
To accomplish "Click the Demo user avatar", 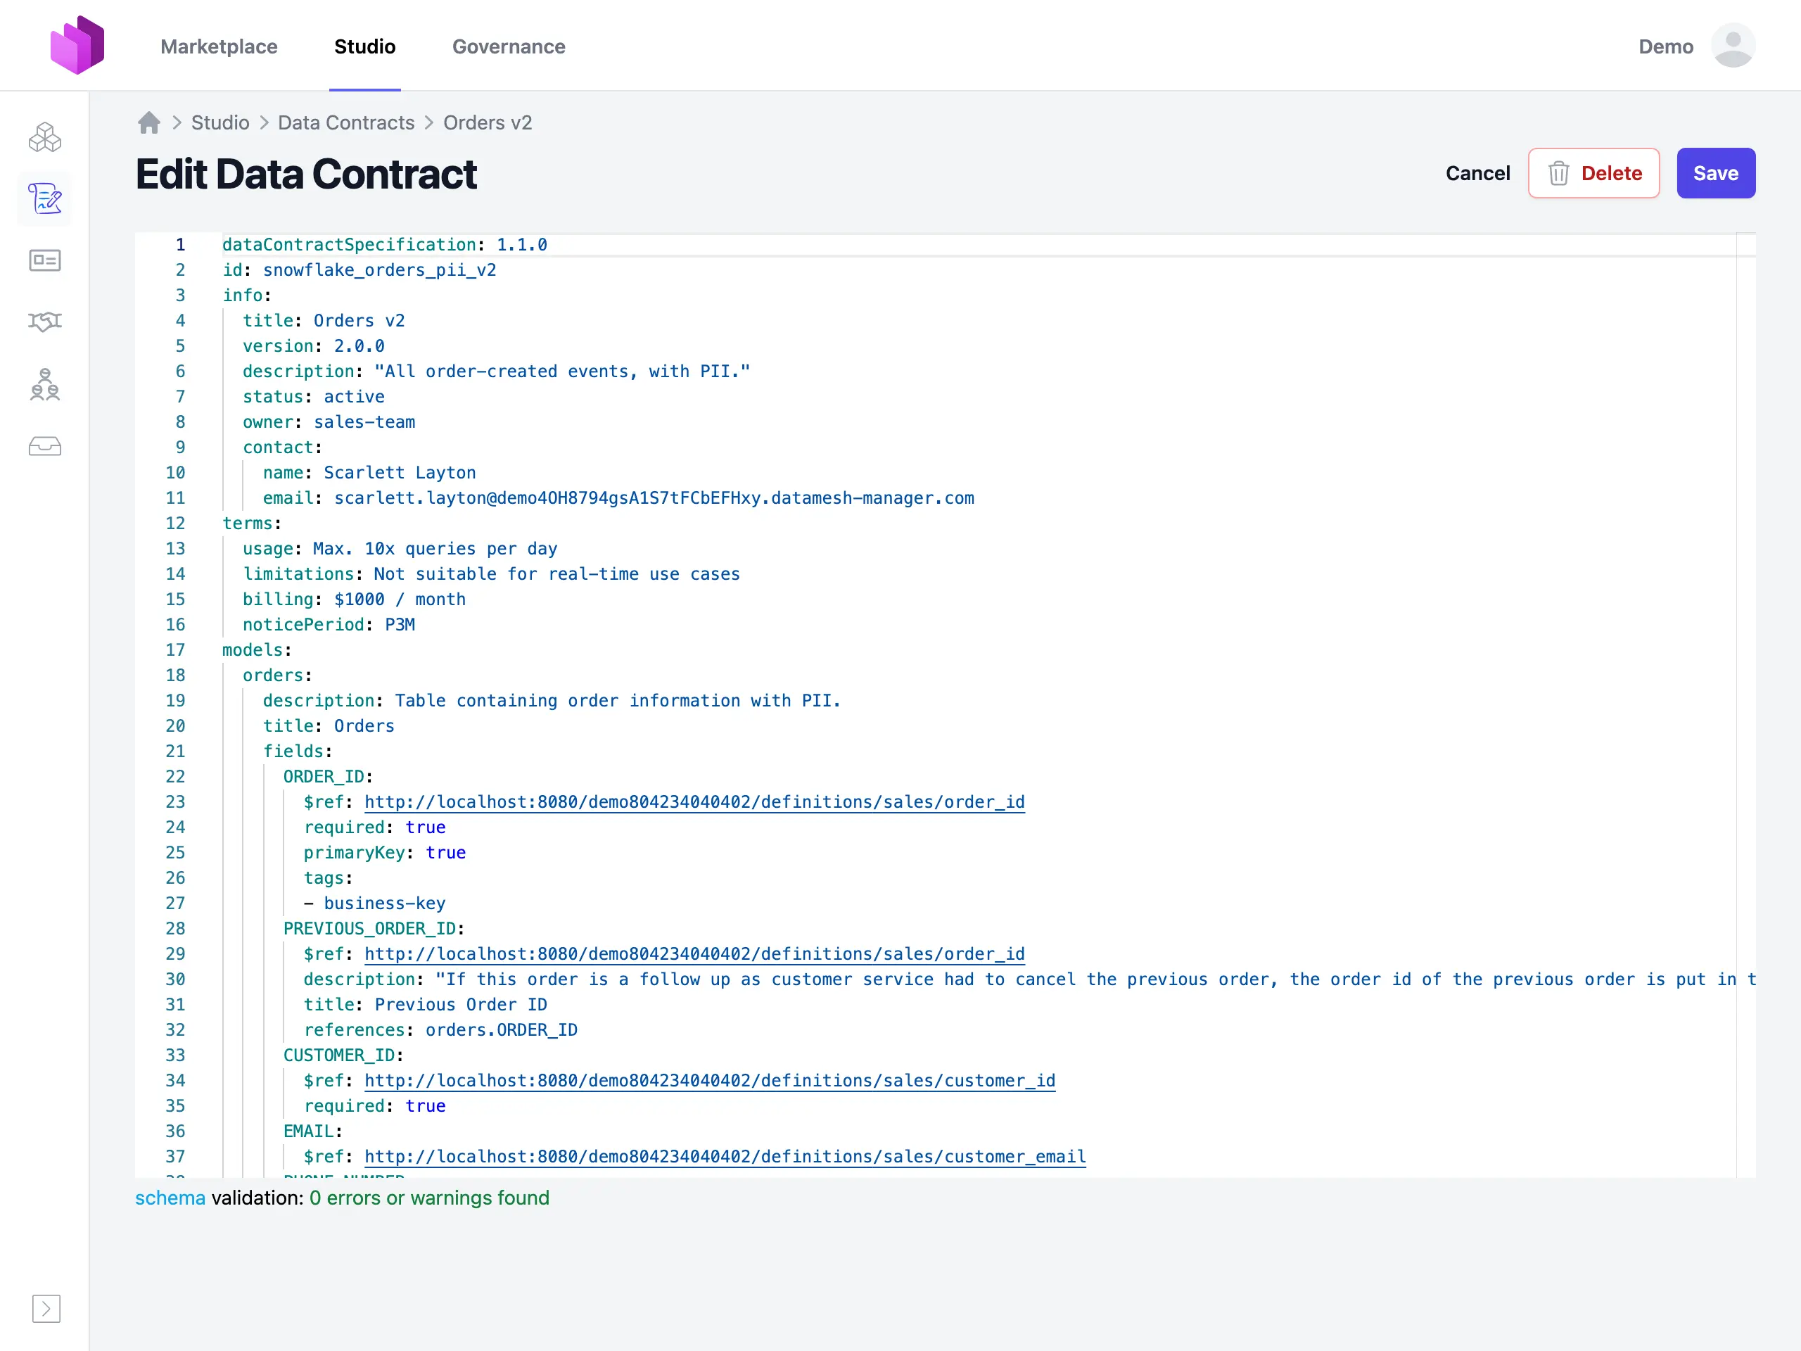I will pyautogui.click(x=1733, y=46).
